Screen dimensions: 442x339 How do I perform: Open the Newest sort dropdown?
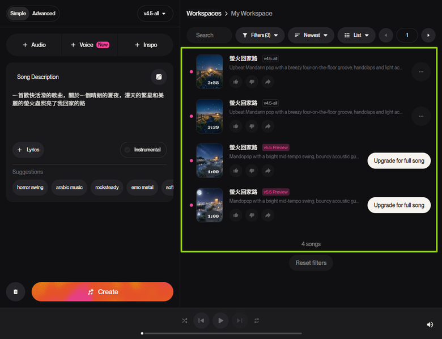click(x=311, y=35)
